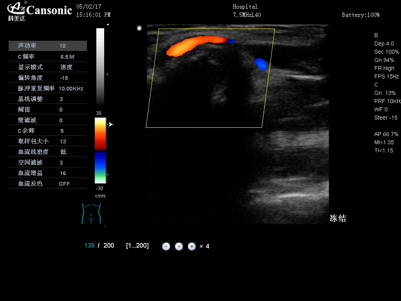Click the Battery:100% indicator

[x=361, y=15]
